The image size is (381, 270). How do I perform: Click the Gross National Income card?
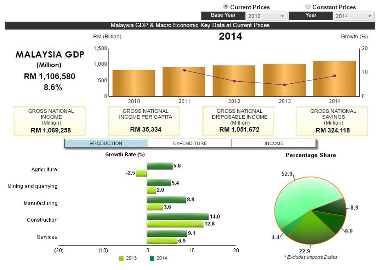pyautogui.click(x=50, y=121)
